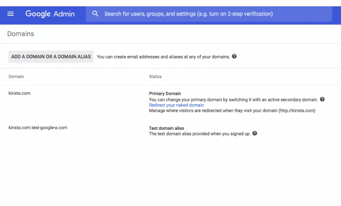Select kinsta.com.test-google-a.com domain entry
Image resolution: width=341 pixels, height=206 pixels.
click(x=38, y=128)
